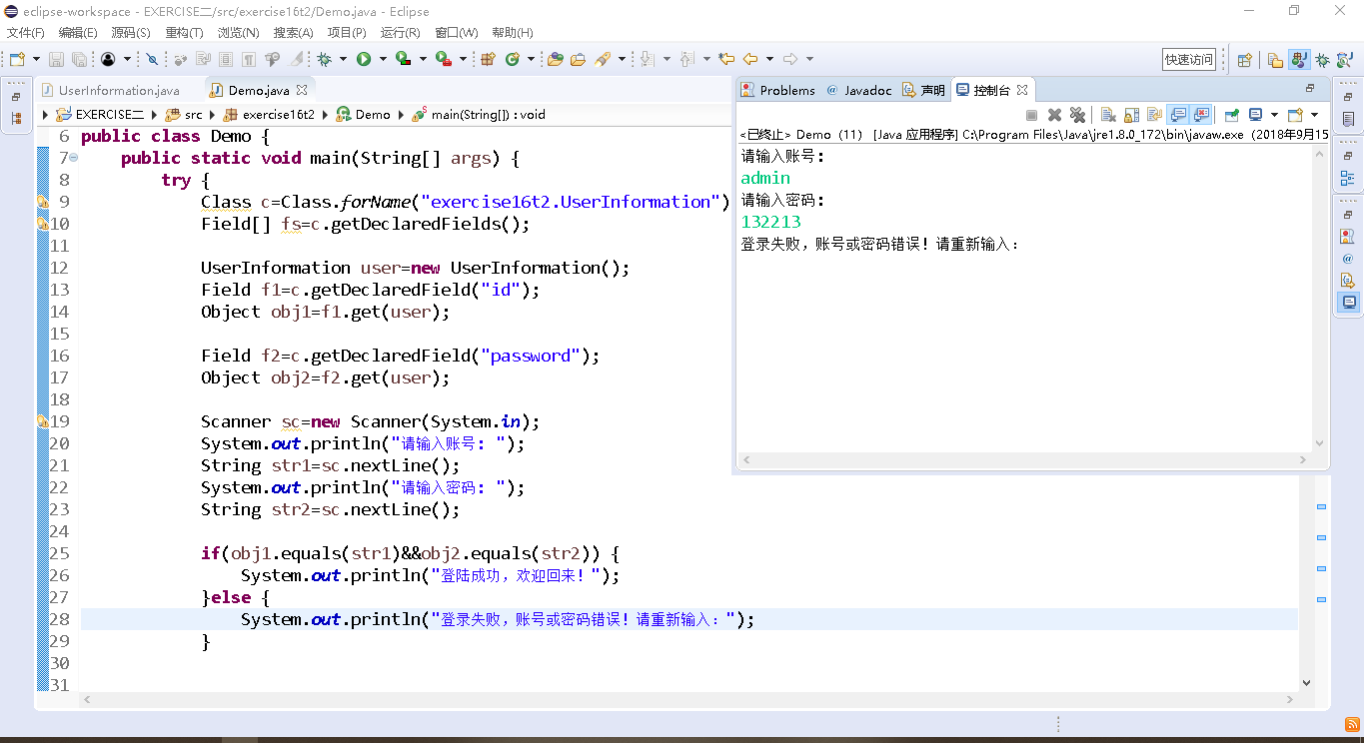
Task: Close the Demo.java editor tab
Action: tap(303, 90)
